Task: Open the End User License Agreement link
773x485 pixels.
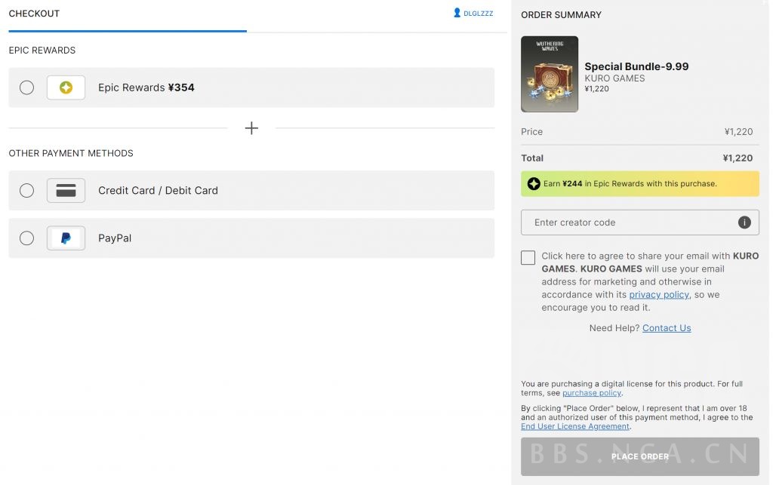Action: (575, 426)
